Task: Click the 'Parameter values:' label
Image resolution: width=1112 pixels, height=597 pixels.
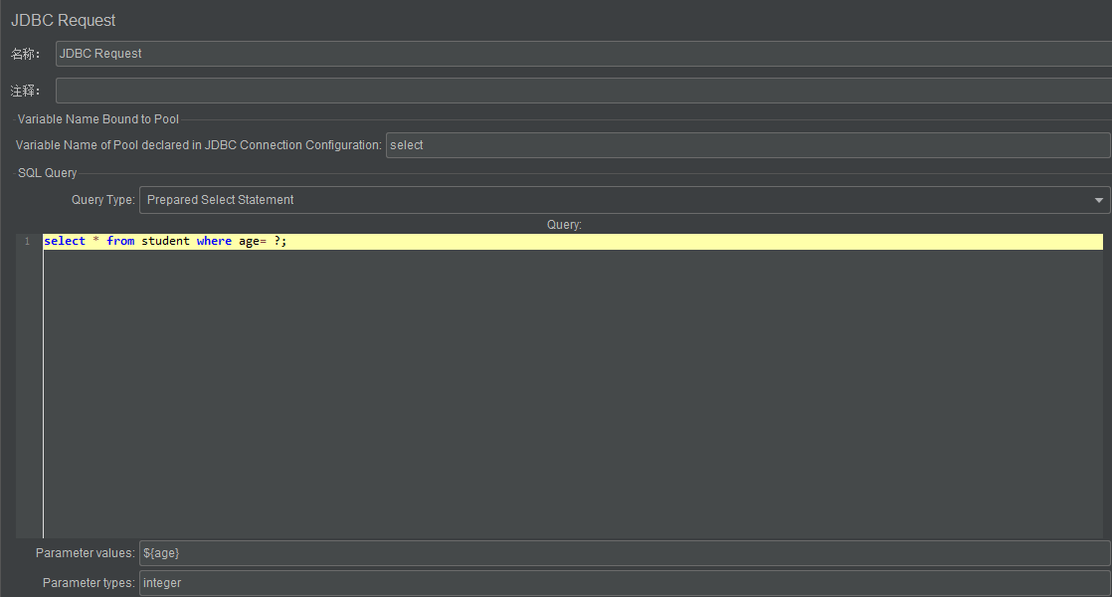Action: pyautogui.click(x=86, y=553)
